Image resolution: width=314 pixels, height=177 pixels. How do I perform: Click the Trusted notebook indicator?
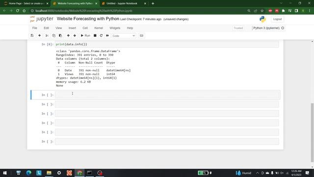[238, 28]
